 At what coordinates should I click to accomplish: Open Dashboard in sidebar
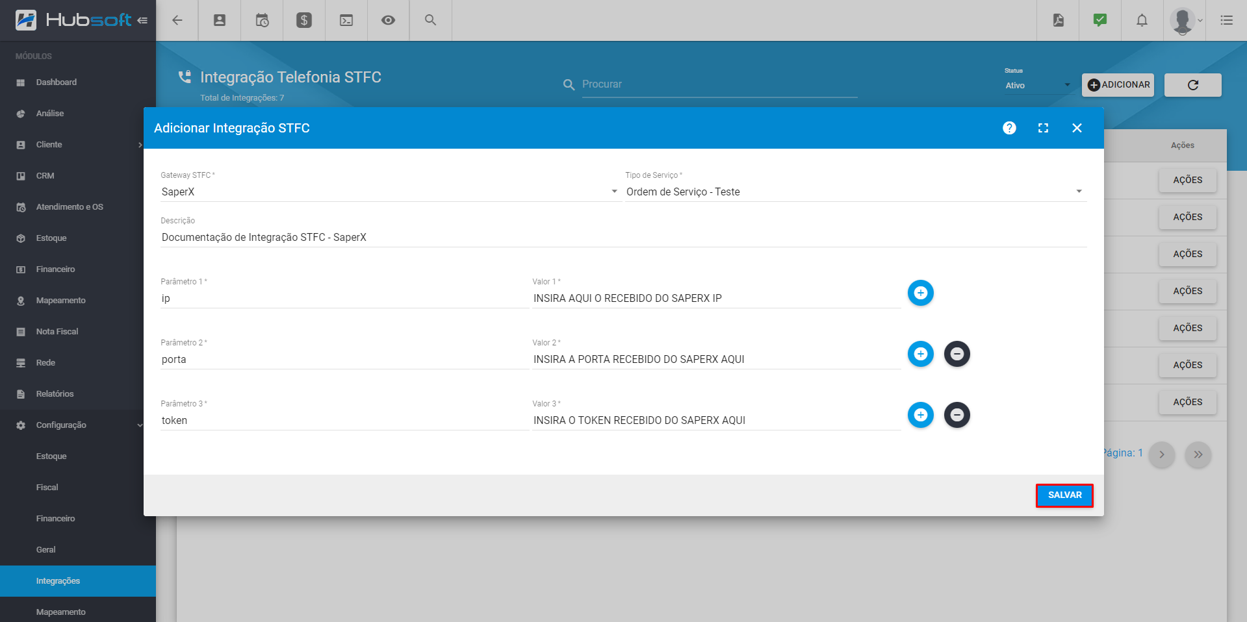(x=78, y=82)
